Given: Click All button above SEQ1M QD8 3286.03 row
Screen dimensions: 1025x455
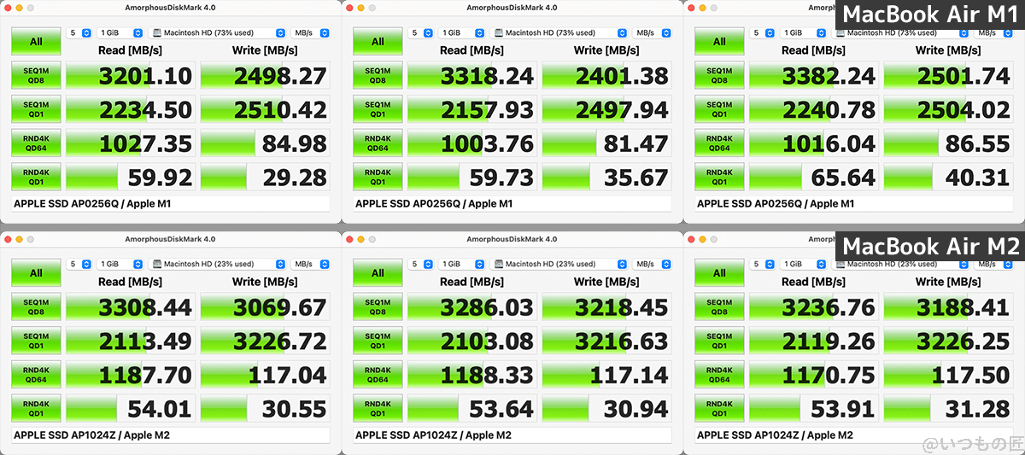Looking at the screenshot, I should point(378,273).
